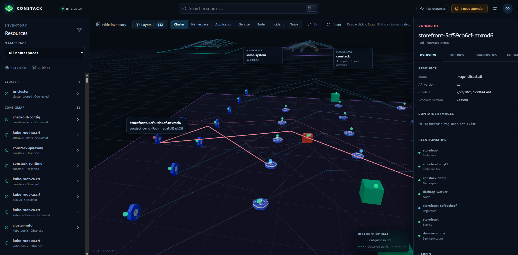Screen dimensions: 518x255
Task: Click the status icon beside in-cluster
Action: click(7, 94)
